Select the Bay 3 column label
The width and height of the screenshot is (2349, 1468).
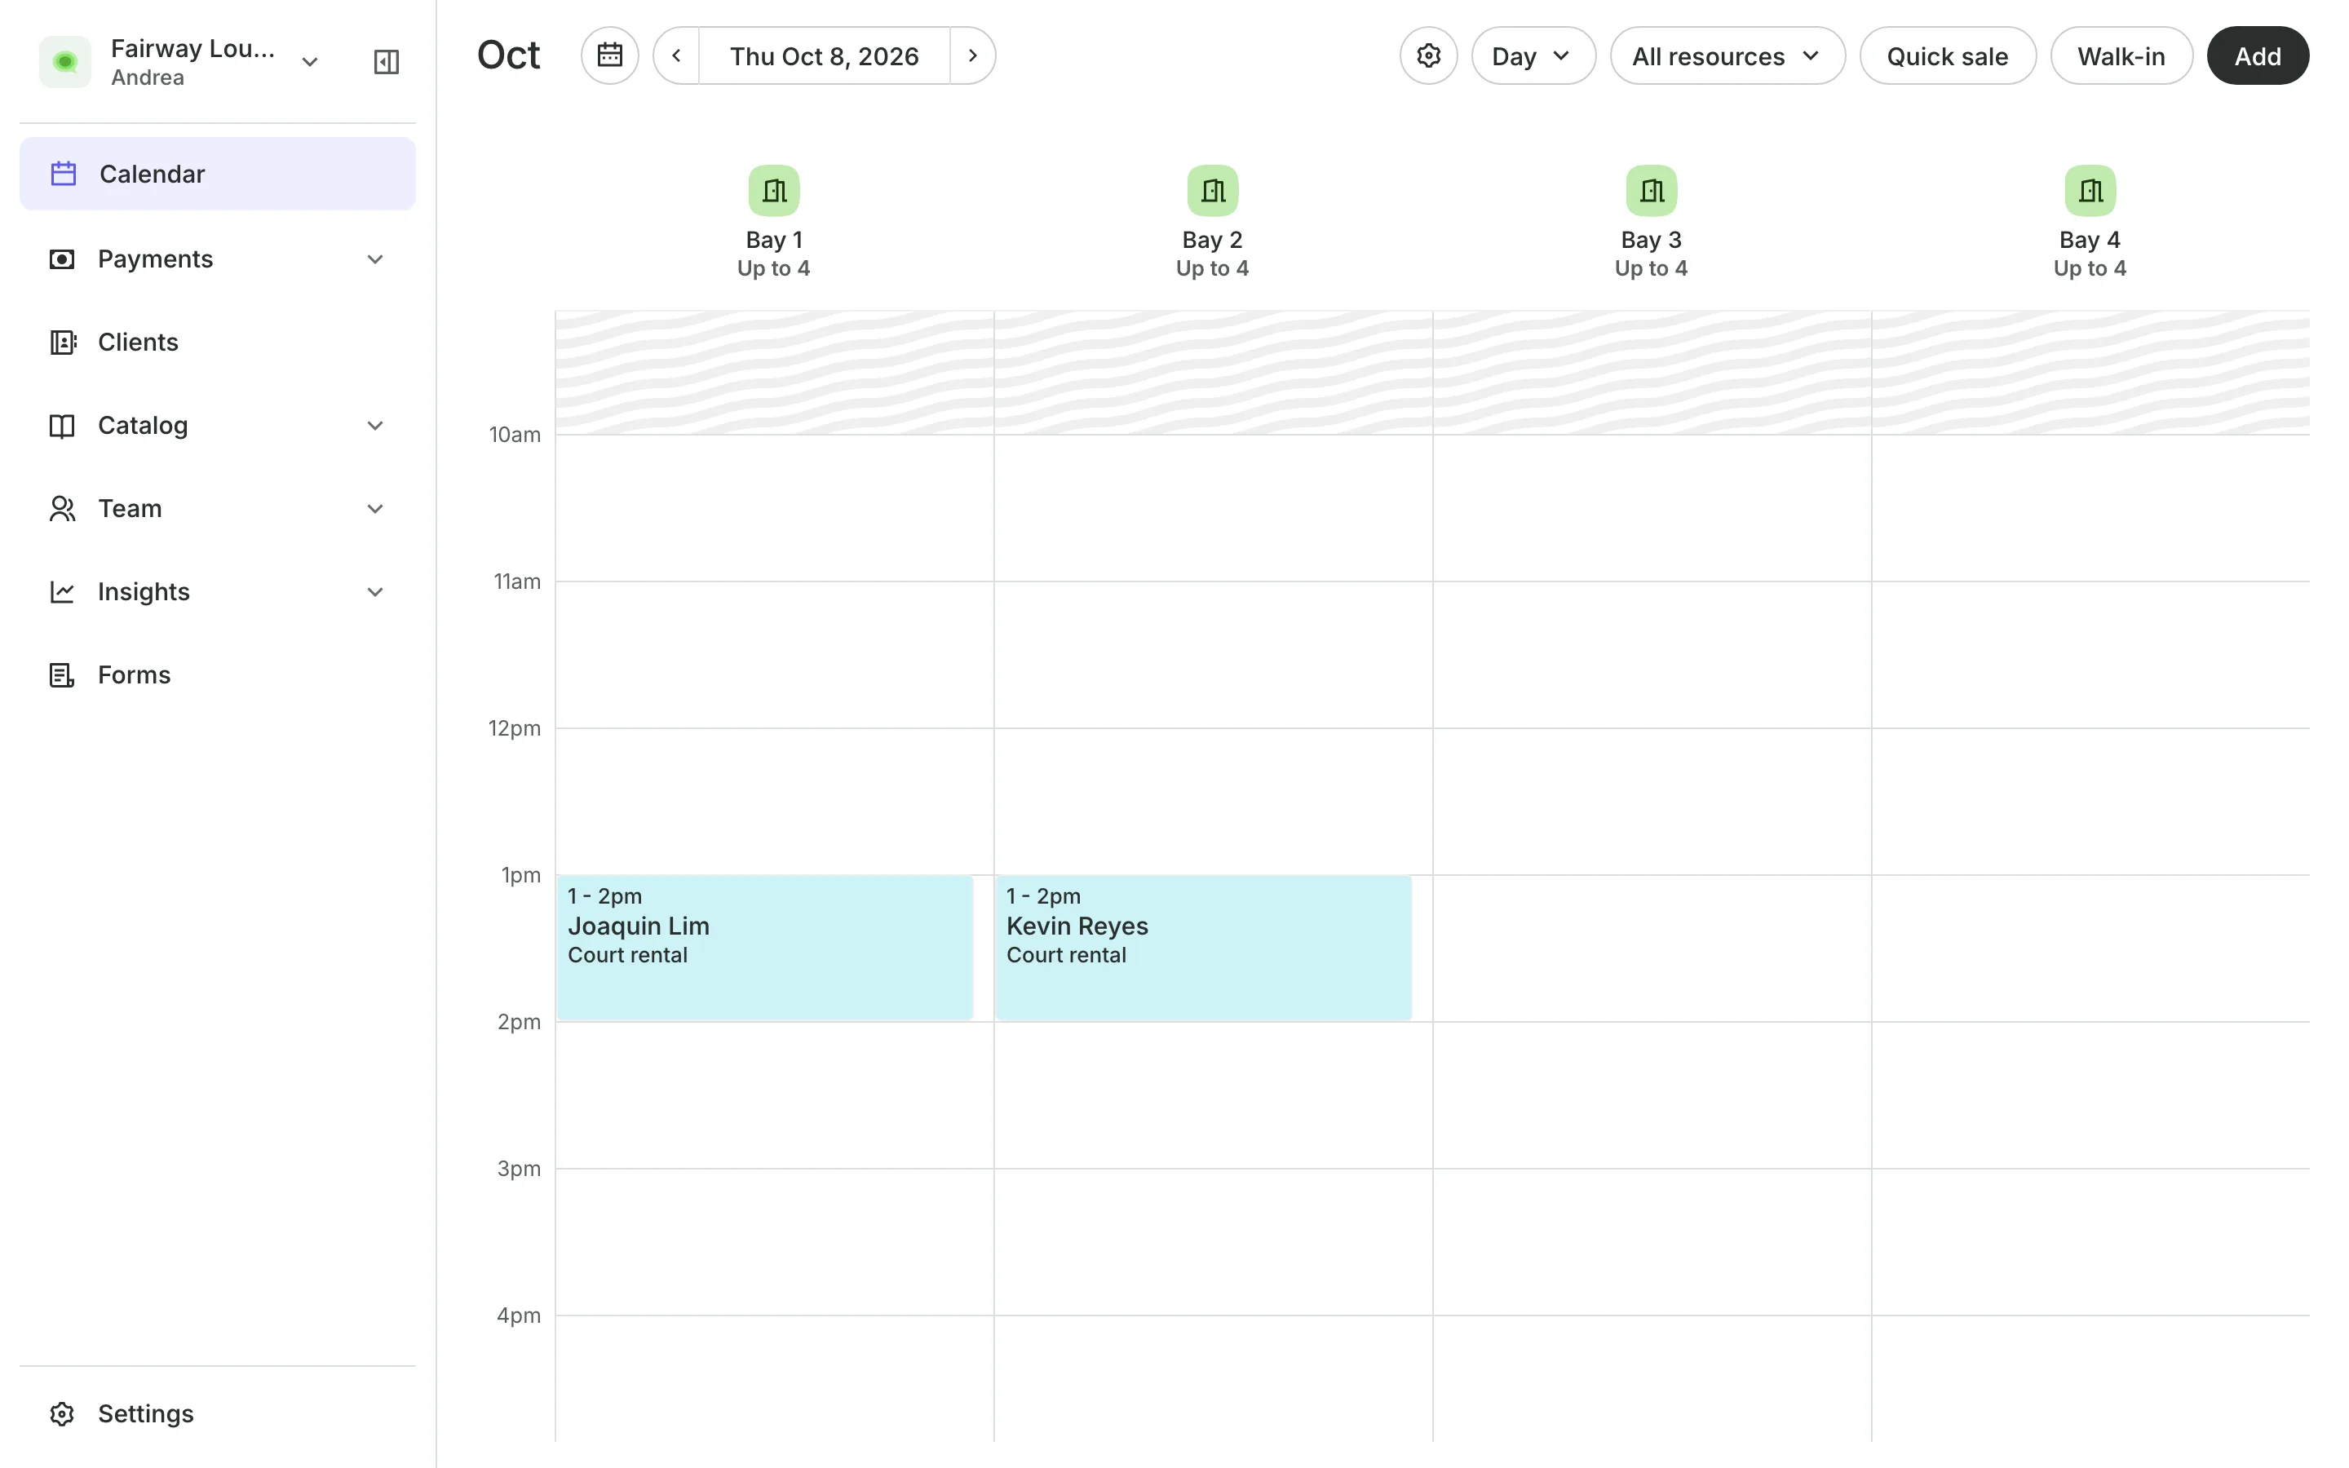pyautogui.click(x=1651, y=240)
